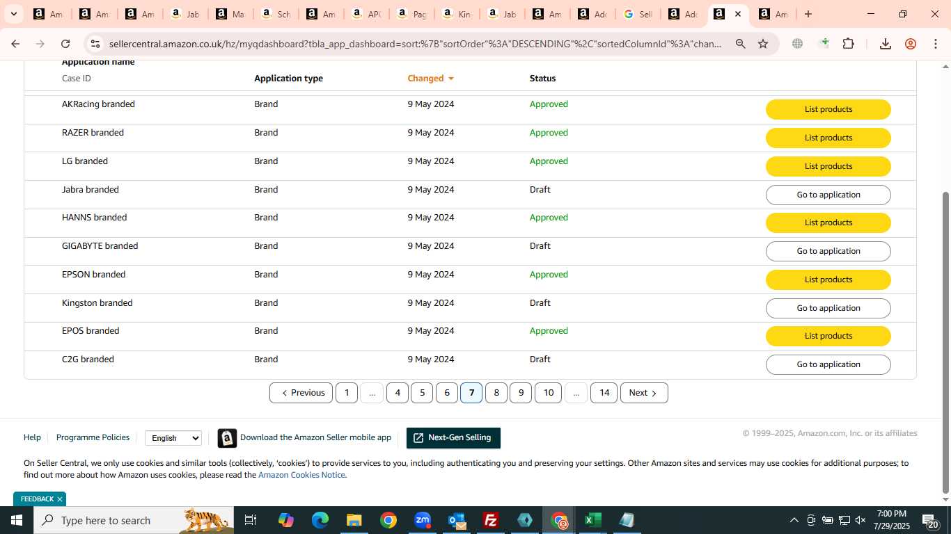Jump to page 1 in pagination
The image size is (951, 534).
point(347,393)
